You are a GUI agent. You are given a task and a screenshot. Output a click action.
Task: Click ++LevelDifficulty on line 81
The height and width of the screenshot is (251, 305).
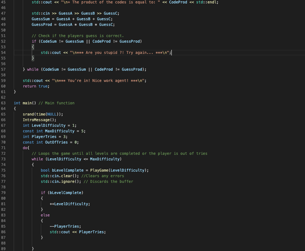69,204
